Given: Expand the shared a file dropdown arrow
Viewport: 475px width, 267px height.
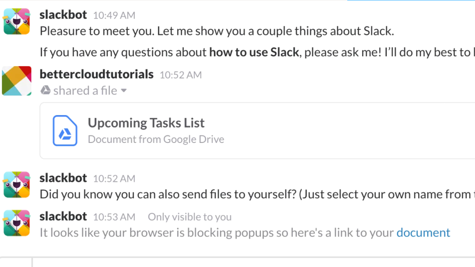Looking at the screenshot, I should (x=124, y=90).
